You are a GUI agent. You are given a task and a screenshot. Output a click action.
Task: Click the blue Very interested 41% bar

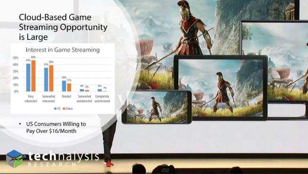(x=28, y=77)
